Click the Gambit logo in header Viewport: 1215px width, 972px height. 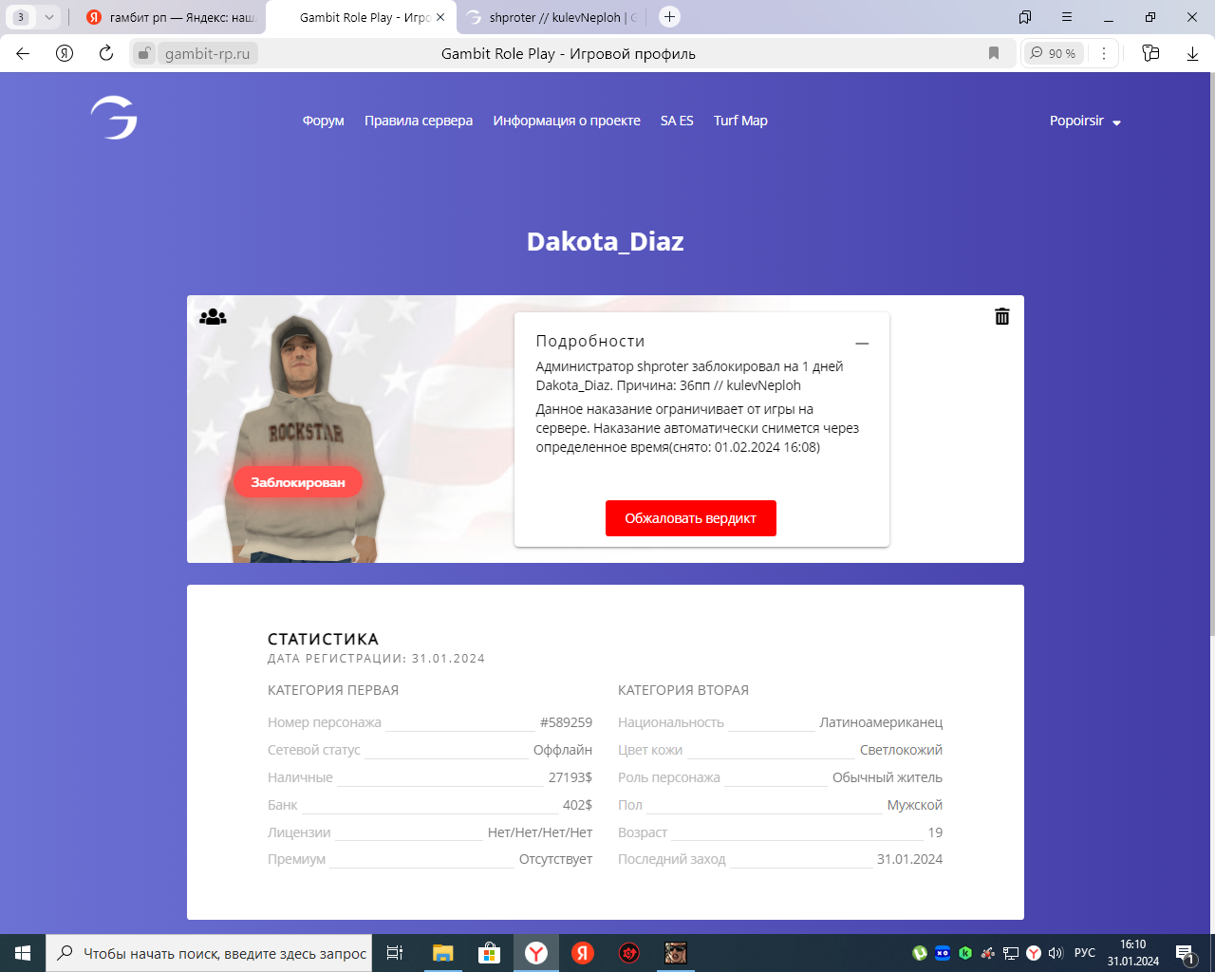[115, 119]
